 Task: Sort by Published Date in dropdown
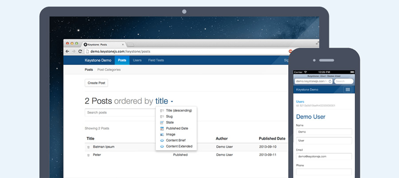click(176, 128)
